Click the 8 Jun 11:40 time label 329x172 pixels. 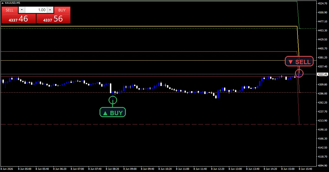pyautogui.click(x=201, y=169)
